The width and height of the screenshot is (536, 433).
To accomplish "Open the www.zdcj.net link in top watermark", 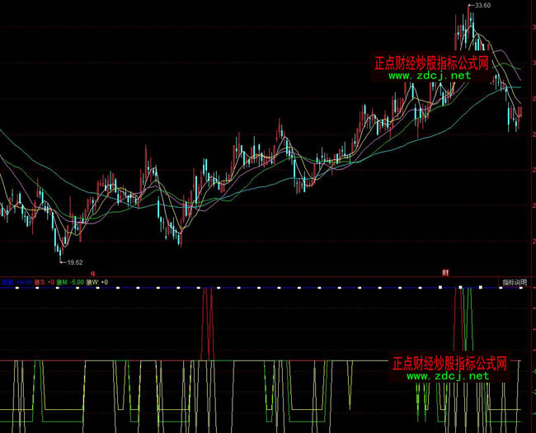I will tap(429, 76).
